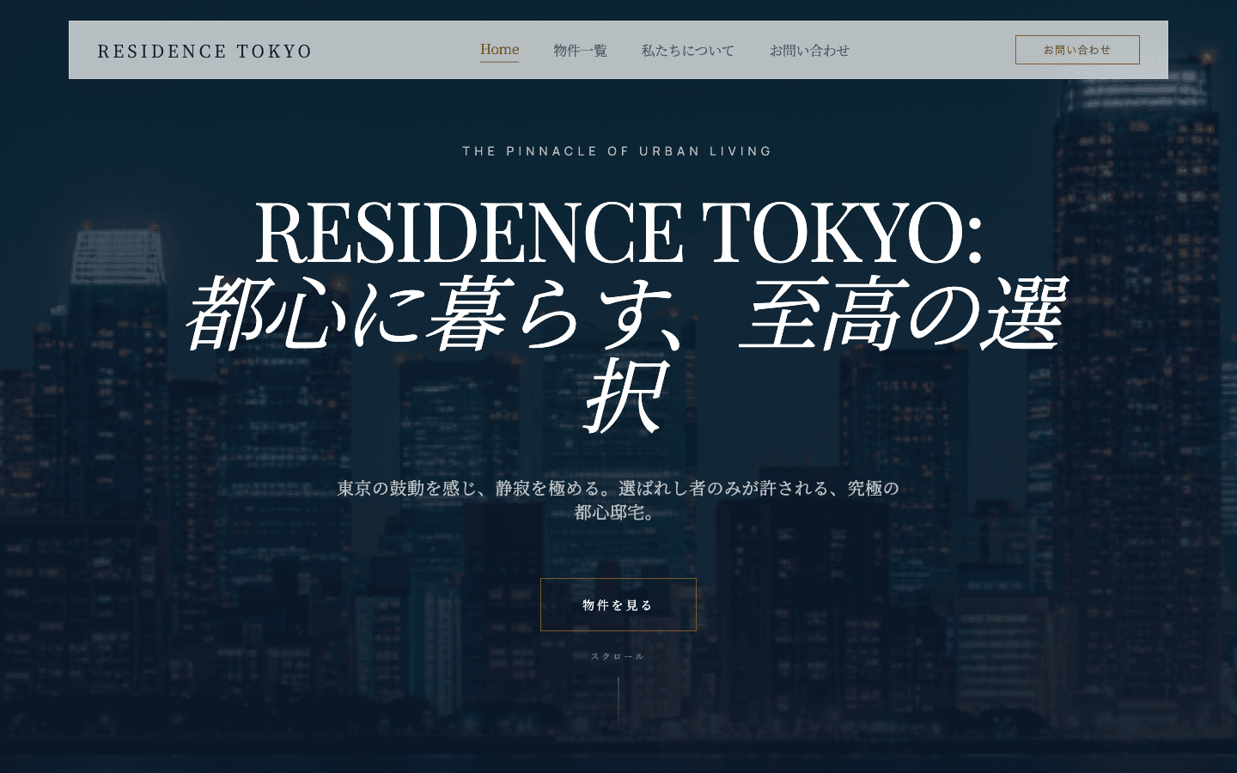Open the contact form via header button
This screenshot has height=773, width=1237.
point(1076,49)
